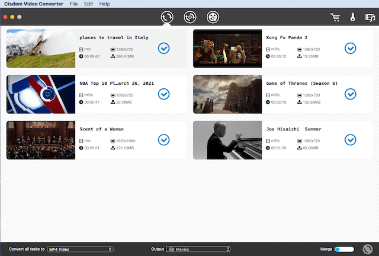Click the '1920x1080' resolution of Scent of a Woman

click(x=126, y=141)
